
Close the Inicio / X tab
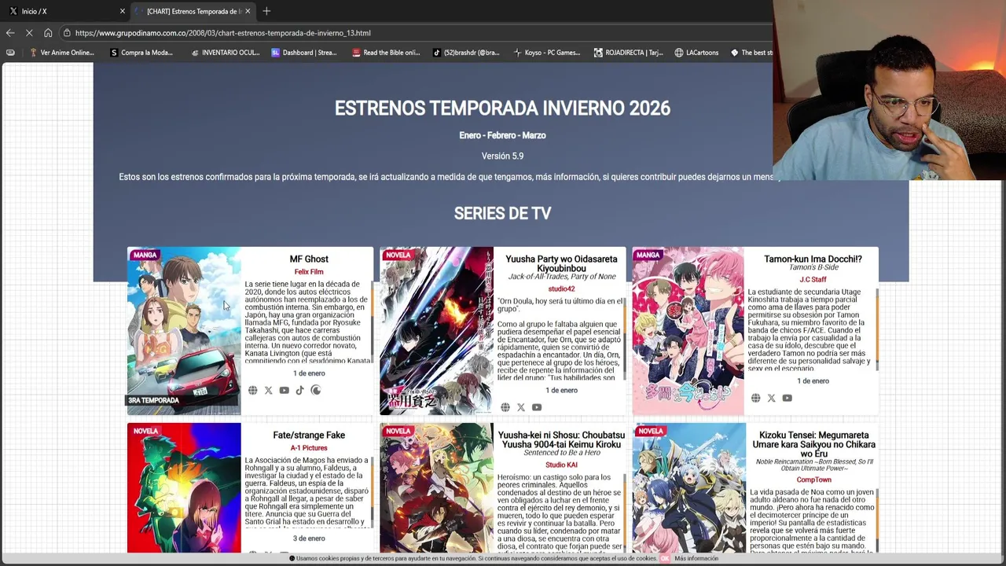pyautogui.click(x=123, y=11)
